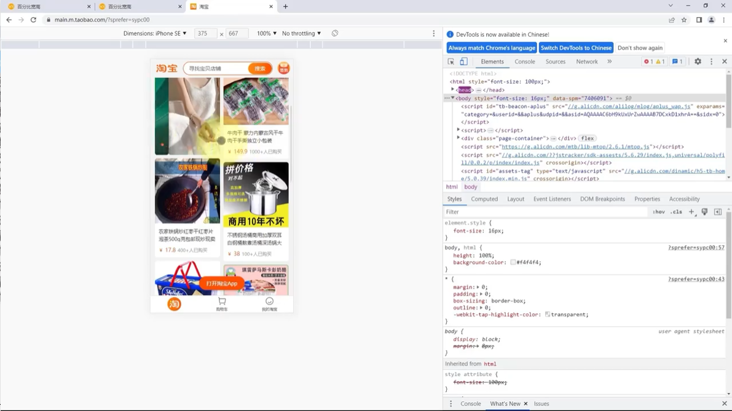Screen dimensions: 732x411
Task: Switch to the Console panel tab
Action: pyautogui.click(x=525, y=61)
